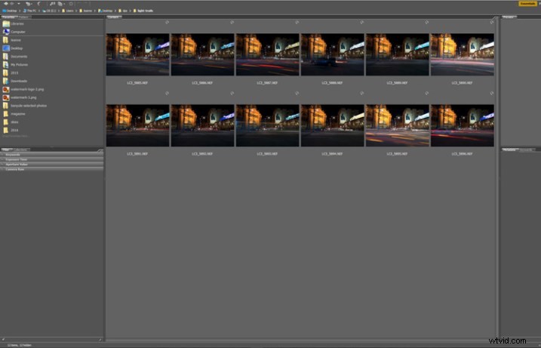
Task: Click the Camera Raw settings badge above LC3_5889.NEF
Action: tap(426, 22)
